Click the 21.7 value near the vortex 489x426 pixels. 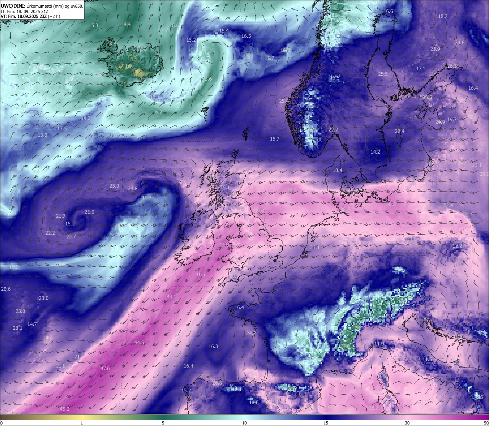(61, 216)
